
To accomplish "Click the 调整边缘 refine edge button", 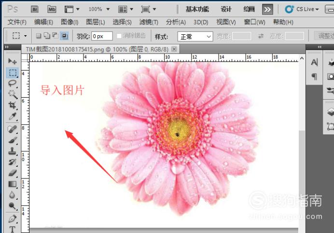I will 324,36.
